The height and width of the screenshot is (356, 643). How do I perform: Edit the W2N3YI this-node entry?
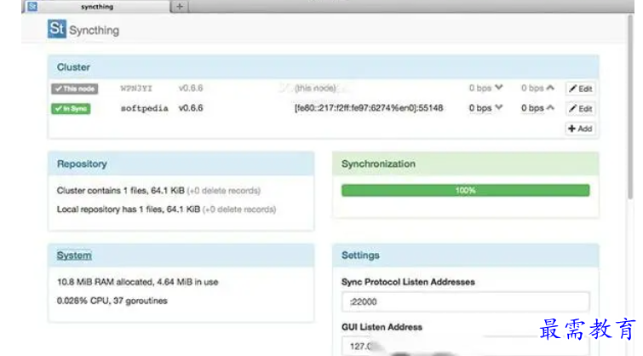click(580, 89)
